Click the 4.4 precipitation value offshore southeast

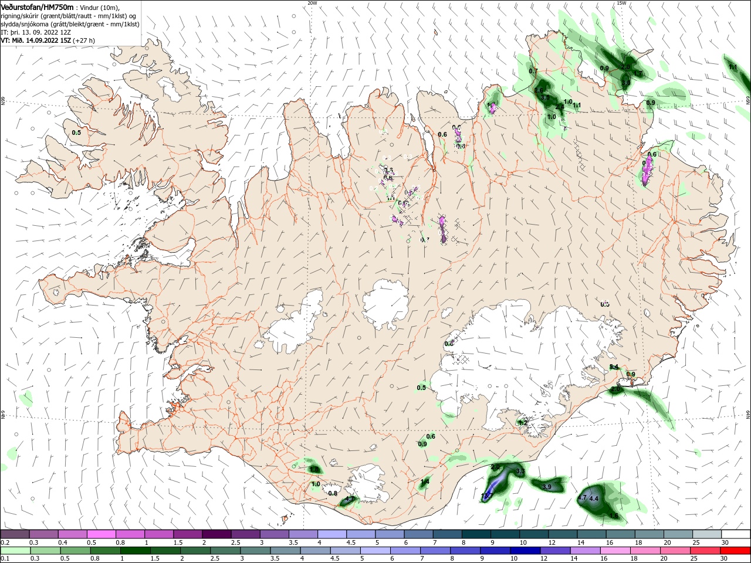point(594,498)
